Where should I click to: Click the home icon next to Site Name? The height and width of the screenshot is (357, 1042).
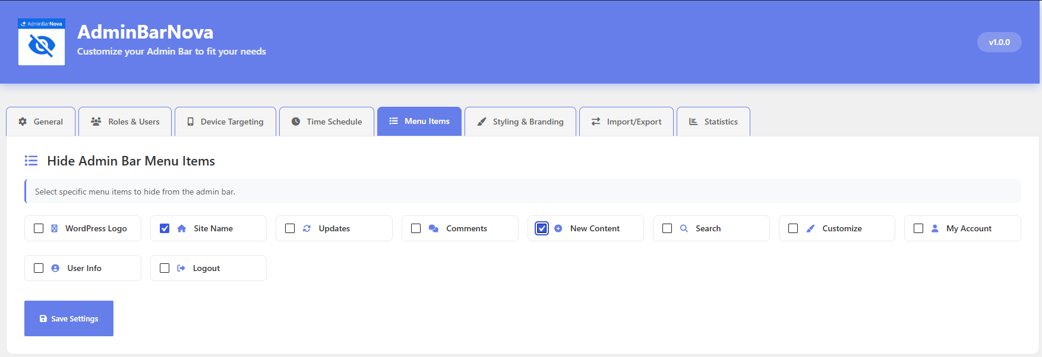[182, 228]
